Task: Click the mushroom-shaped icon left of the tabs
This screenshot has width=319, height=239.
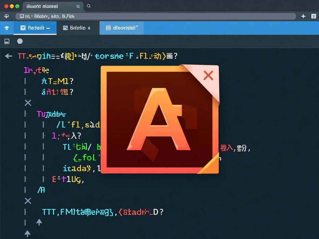Action: coord(7,28)
